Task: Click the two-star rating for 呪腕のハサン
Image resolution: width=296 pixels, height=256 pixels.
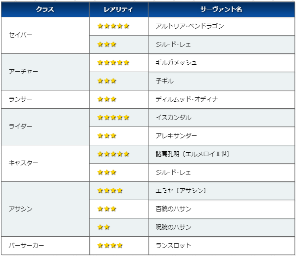Action: coord(103,227)
